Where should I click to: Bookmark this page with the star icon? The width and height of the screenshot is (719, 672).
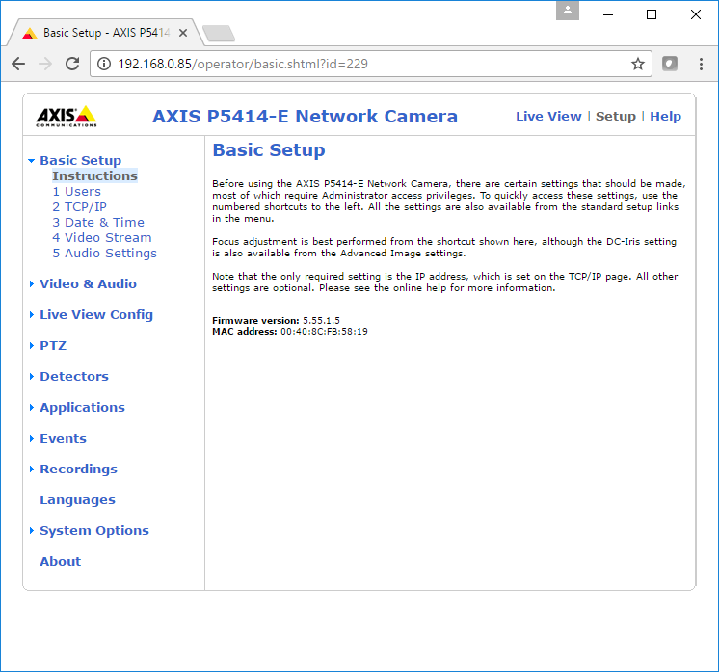click(x=638, y=64)
